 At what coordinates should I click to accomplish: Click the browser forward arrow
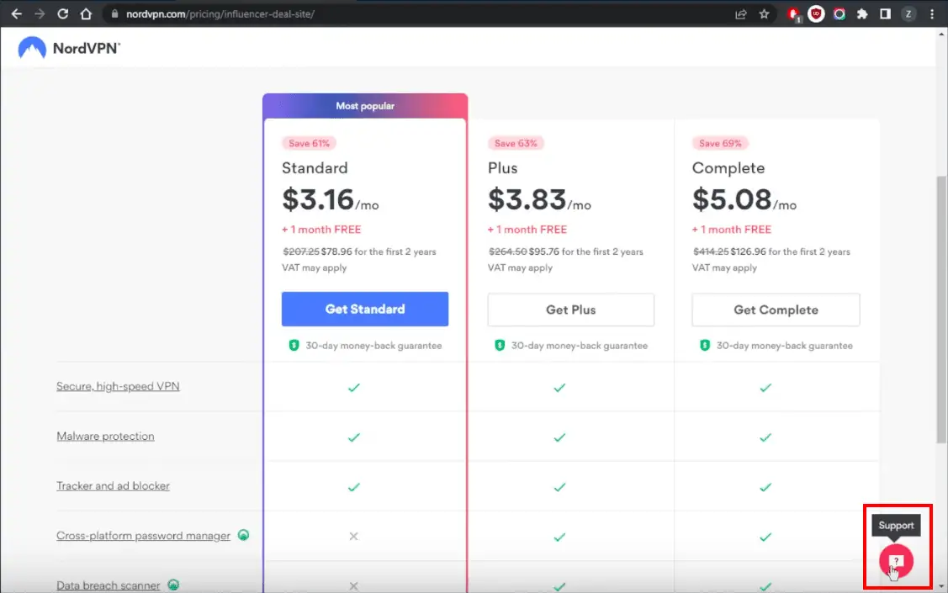tap(40, 14)
